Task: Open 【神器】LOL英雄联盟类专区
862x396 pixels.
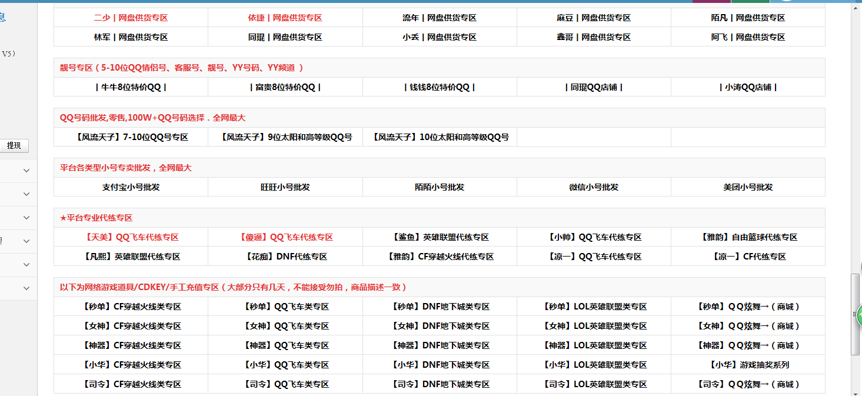Action: pos(594,345)
